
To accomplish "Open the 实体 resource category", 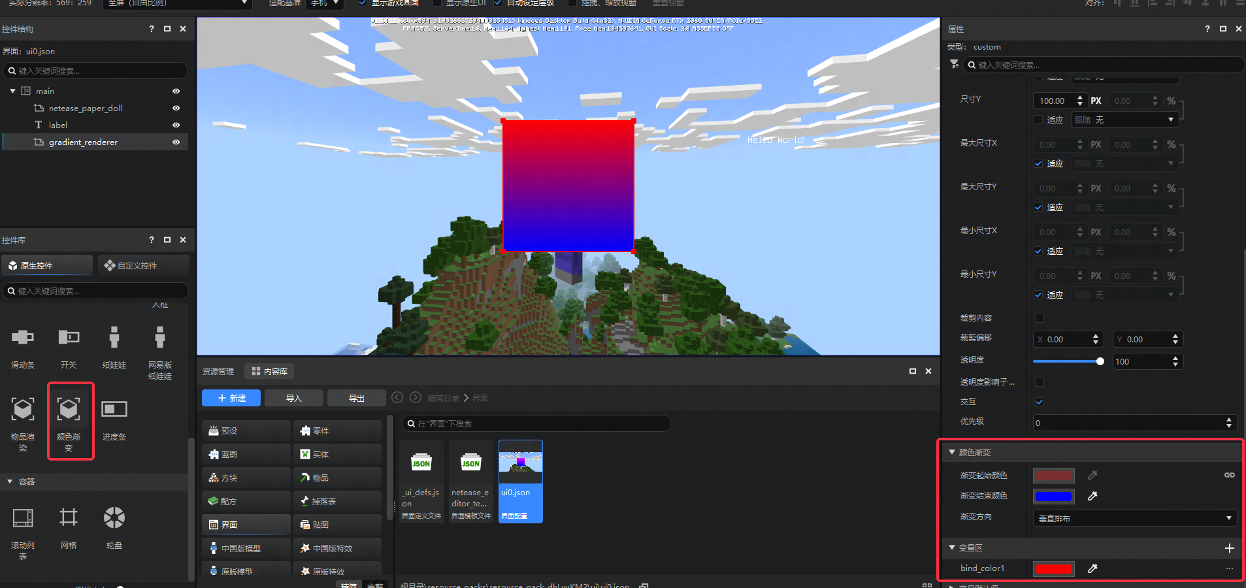I will point(337,454).
